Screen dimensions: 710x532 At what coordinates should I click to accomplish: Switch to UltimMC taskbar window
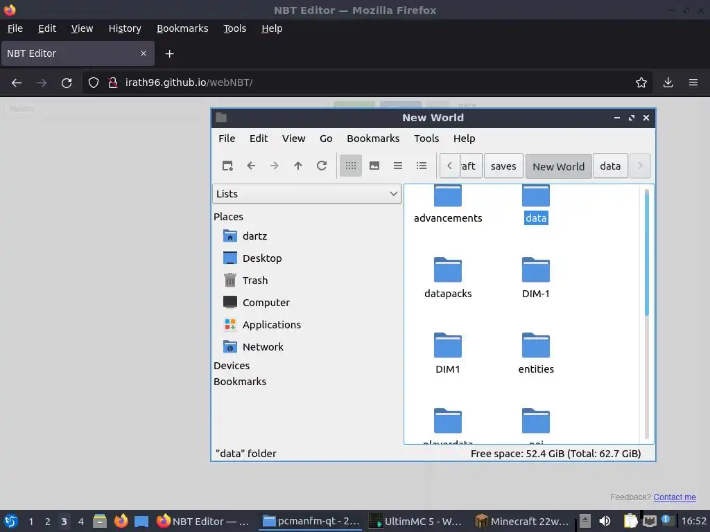(x=416, y=522)
